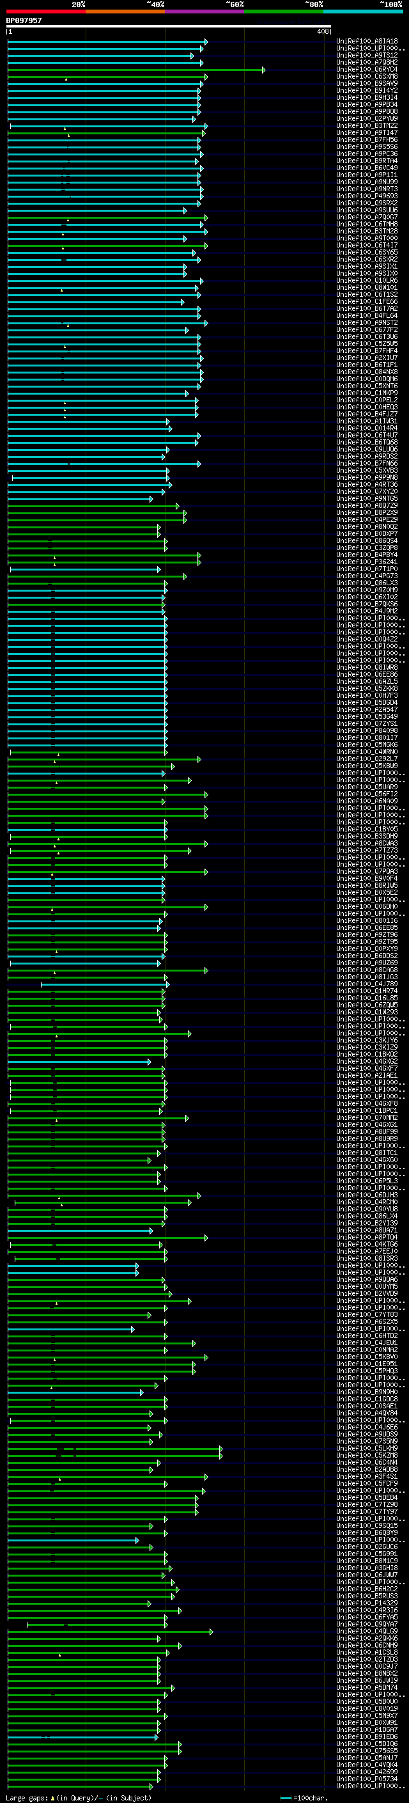Click the white query sequence bar
Image resolution: width=409 pixels, height=1803 pixels.
click(x=169, y=26)
